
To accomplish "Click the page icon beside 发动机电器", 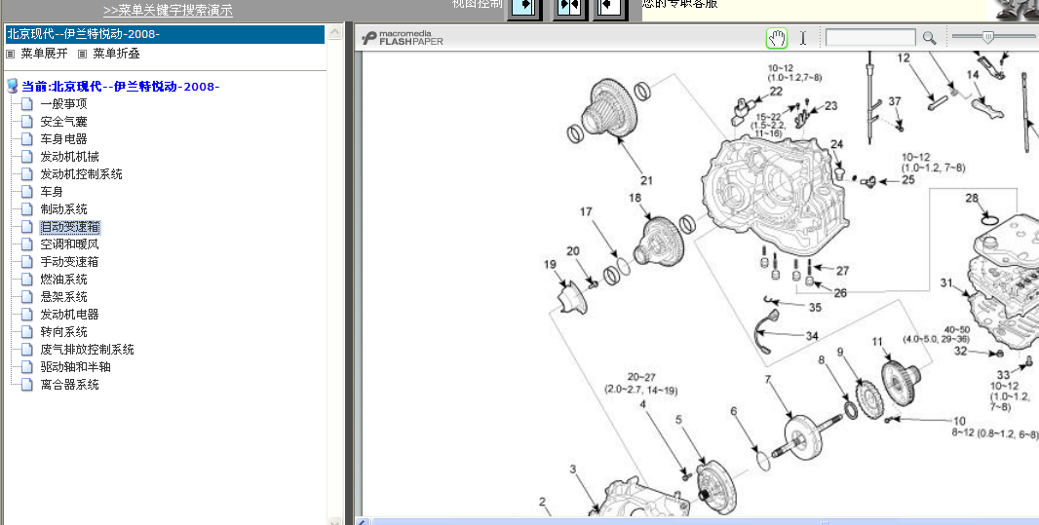I will coord(26,315).
